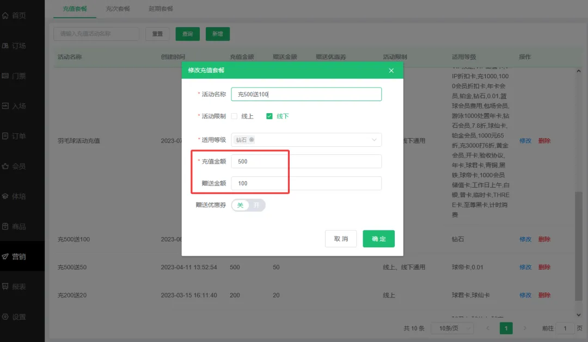The height and width of the screenshot is (342, 588).
Task: Click the 取消 cancel button
Action: coord(341,238)
